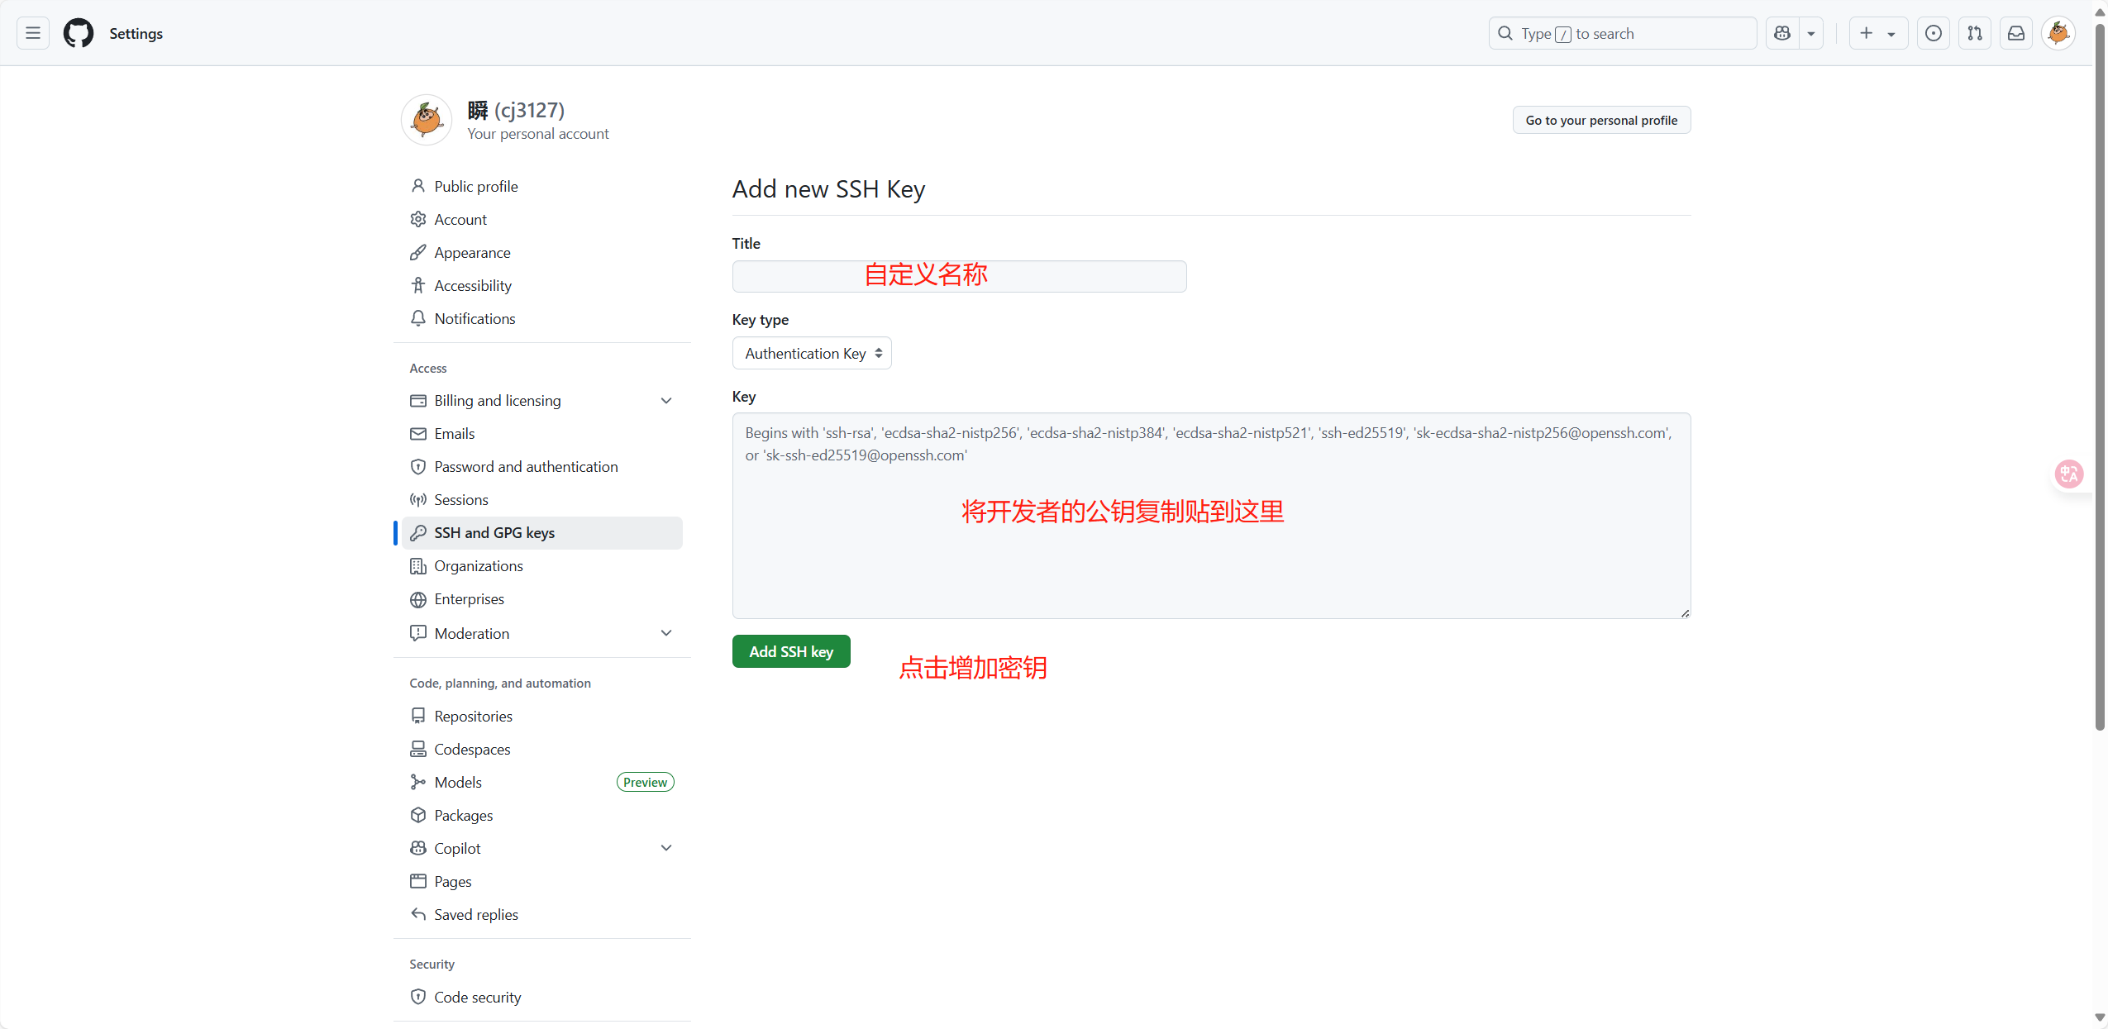
Task: Open Repositories settings
Action: click(542, 716)
